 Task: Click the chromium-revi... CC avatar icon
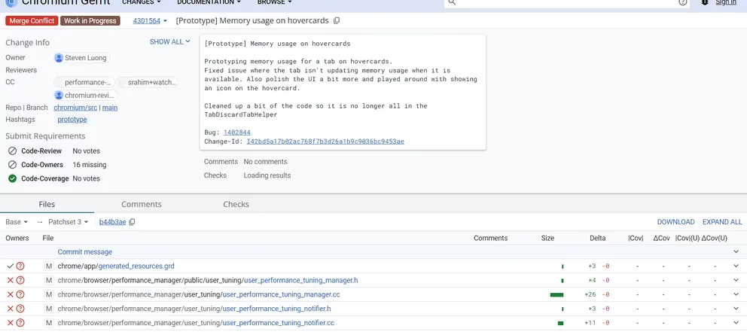tap(59, 96)
